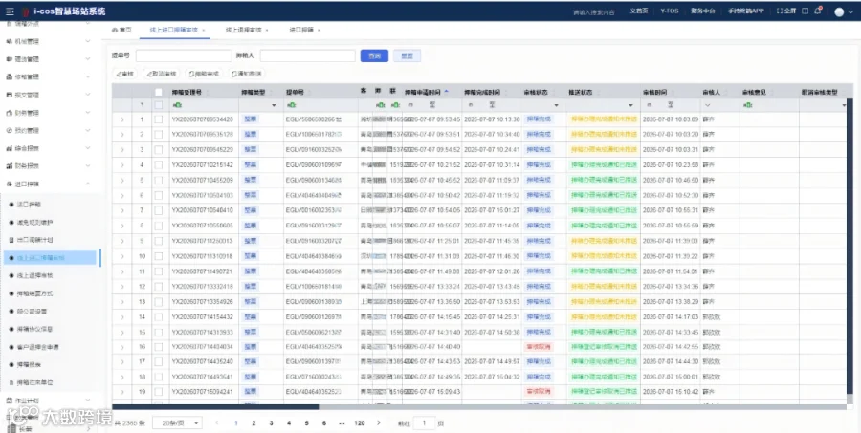Expand row 1 details chevron
Viewport: 861px width, 433px height.
coord(121,119)
